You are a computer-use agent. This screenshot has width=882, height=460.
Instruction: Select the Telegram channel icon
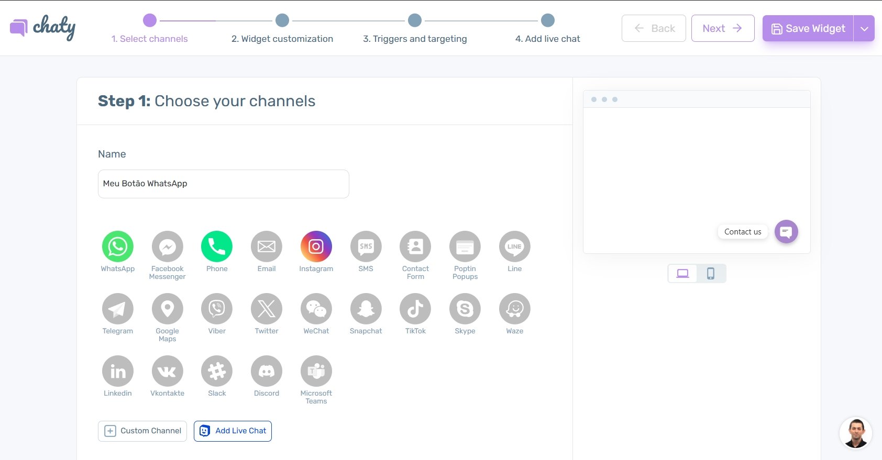tap(117, 309)
